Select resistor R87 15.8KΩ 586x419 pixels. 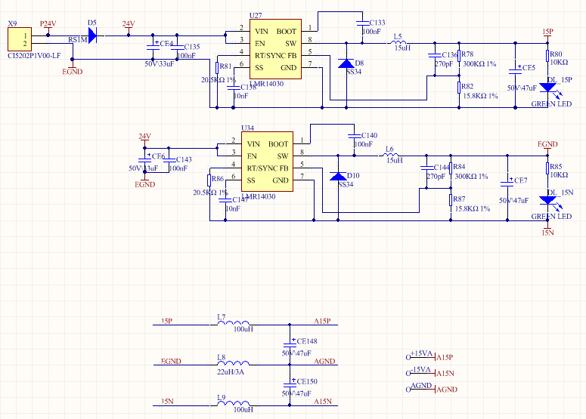pos(451,200)
